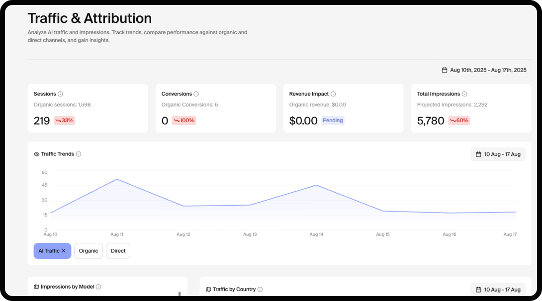This screenshot has width=542, height=301.
Task: Click the Pending badge in Revenue Impact
Action: tap(333, 121)
